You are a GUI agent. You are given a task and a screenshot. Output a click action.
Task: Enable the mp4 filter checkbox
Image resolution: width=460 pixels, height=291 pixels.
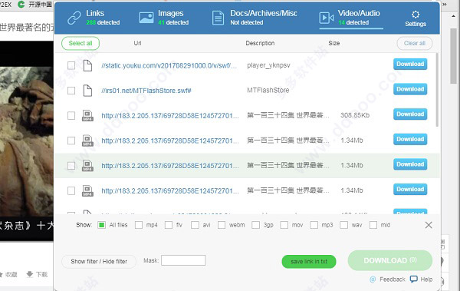point(139,225)
